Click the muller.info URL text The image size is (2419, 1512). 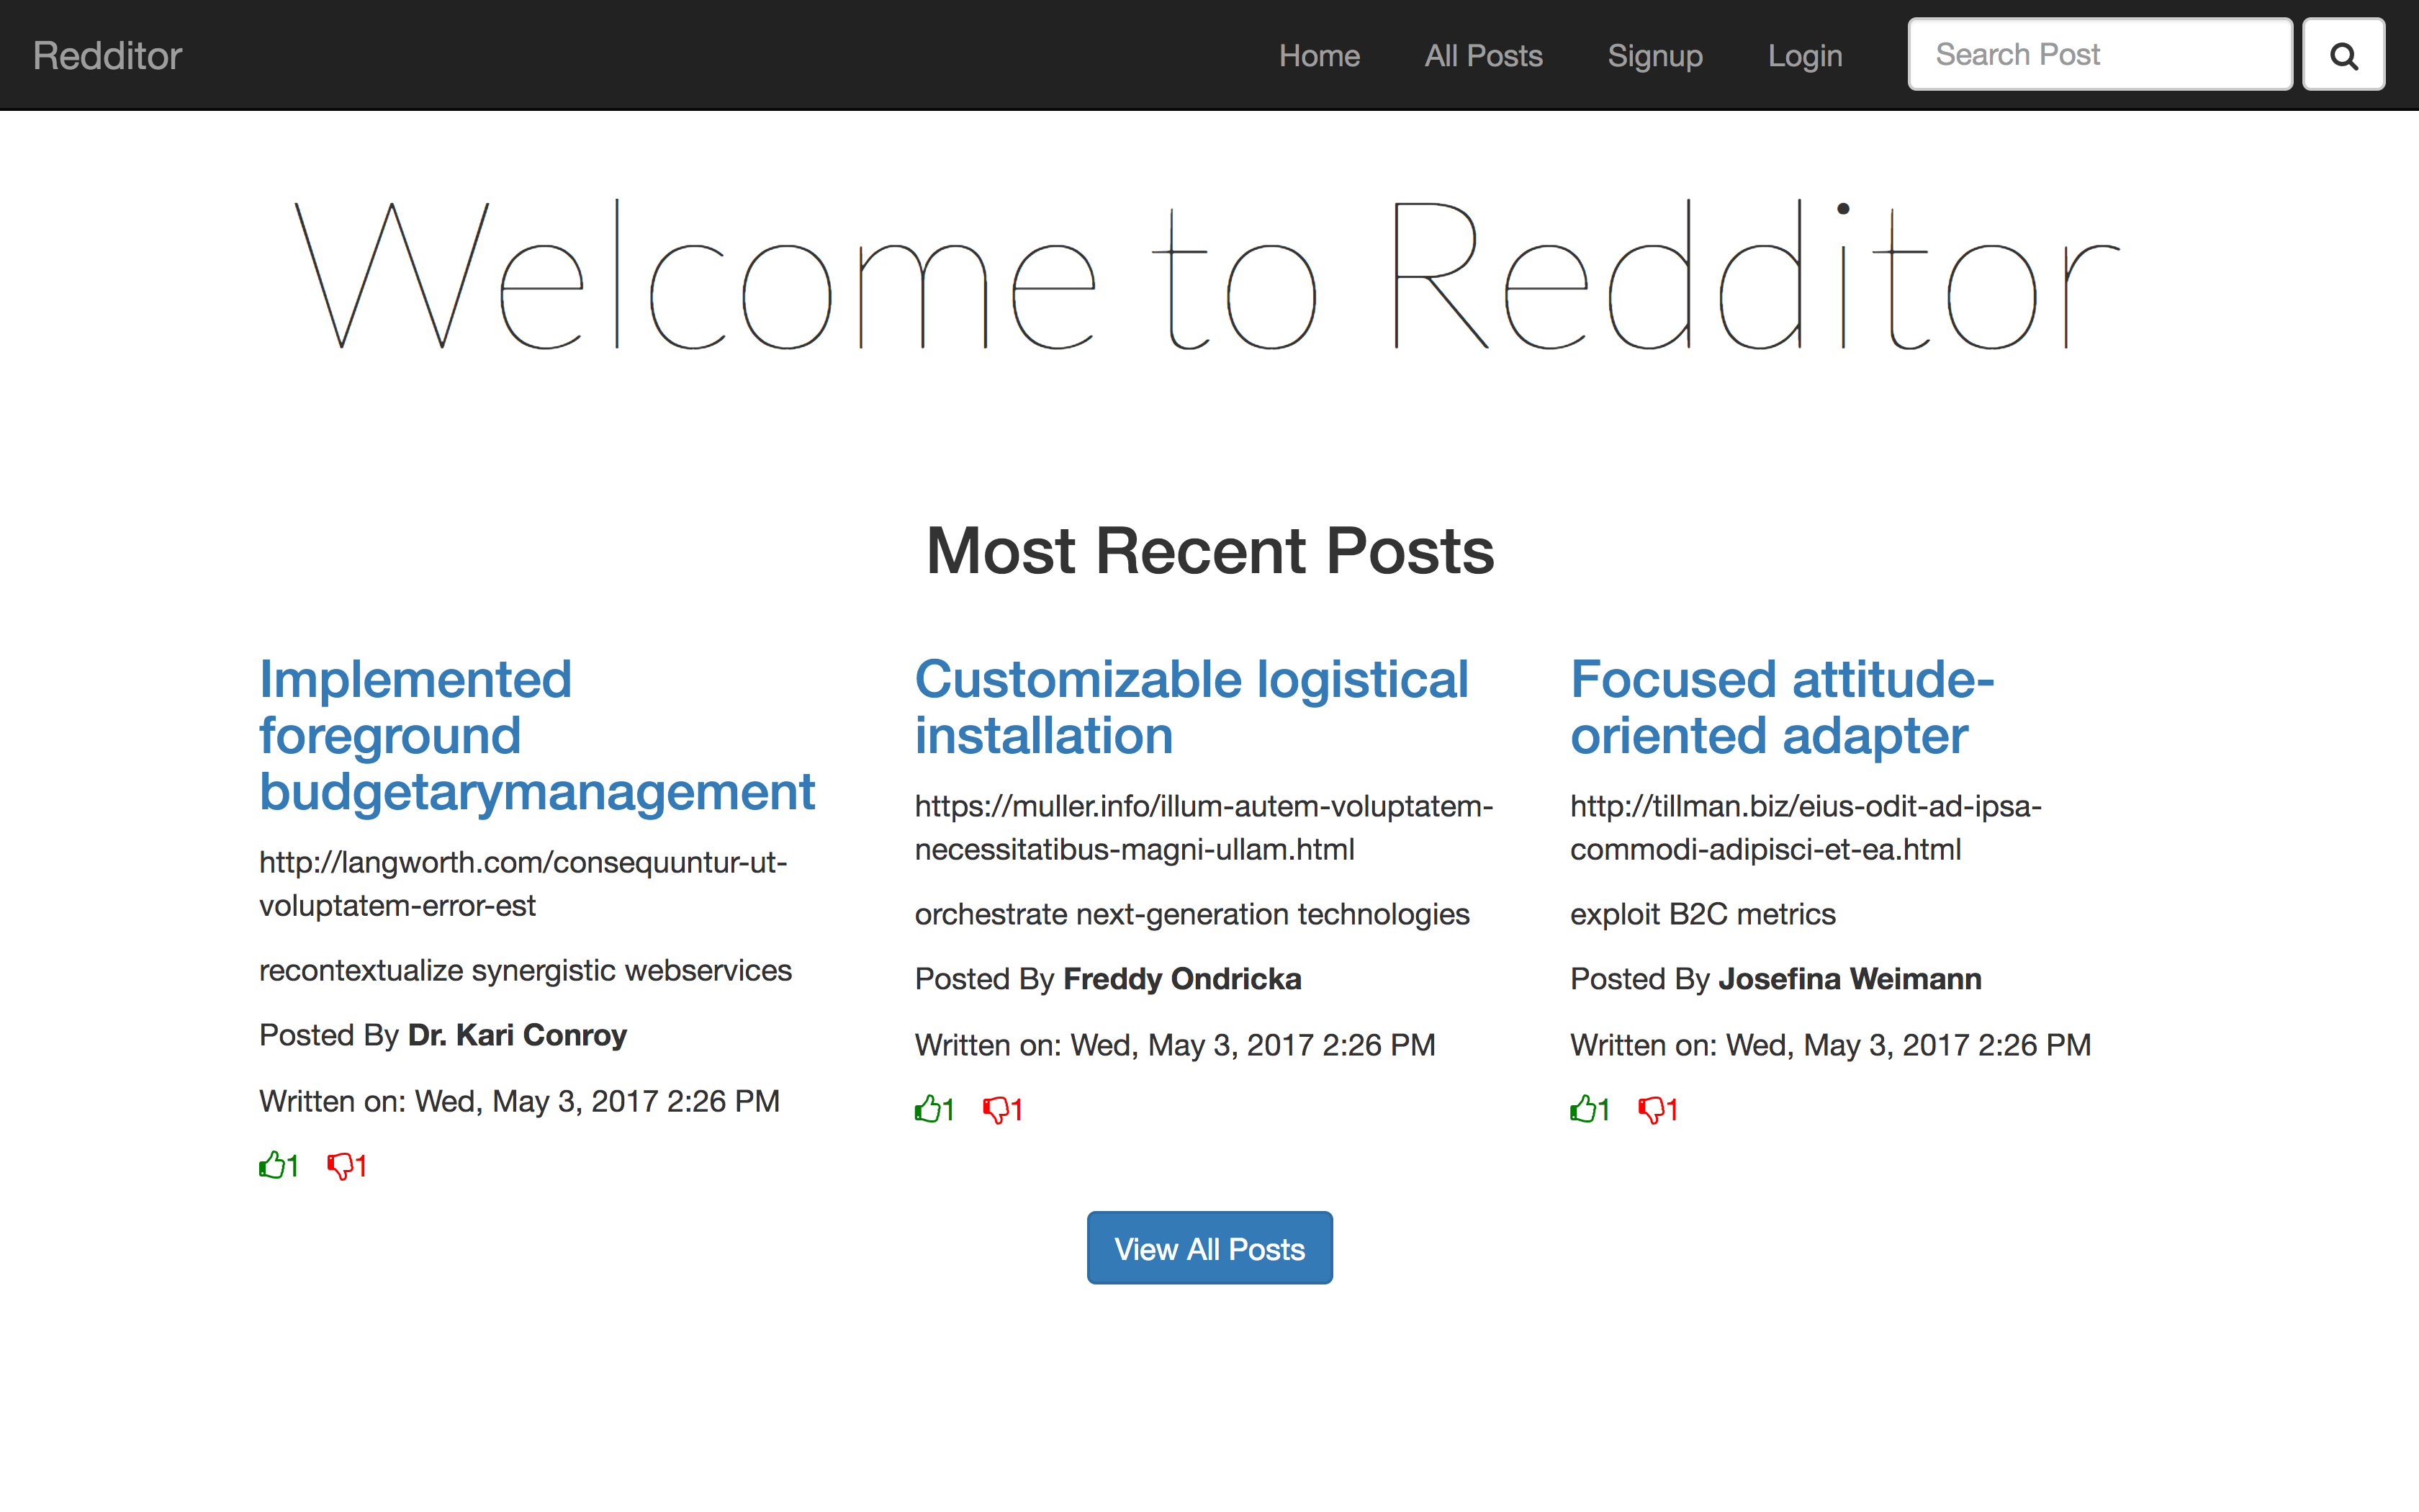1204,827
